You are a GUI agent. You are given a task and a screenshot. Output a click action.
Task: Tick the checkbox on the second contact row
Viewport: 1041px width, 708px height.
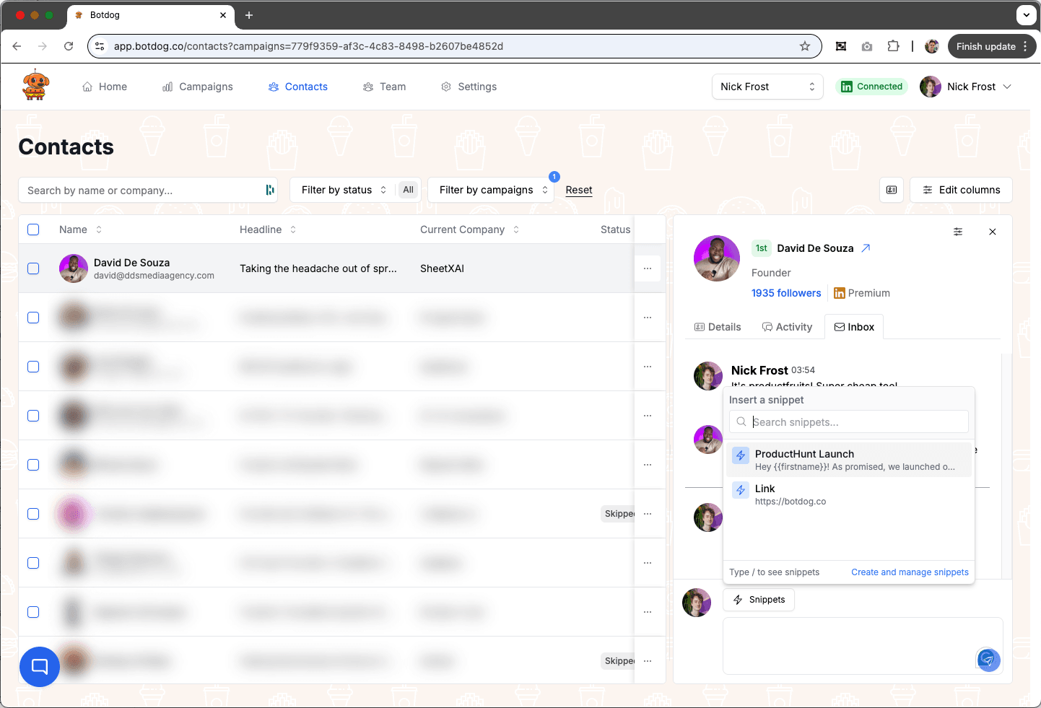click(x=33, y=318)
